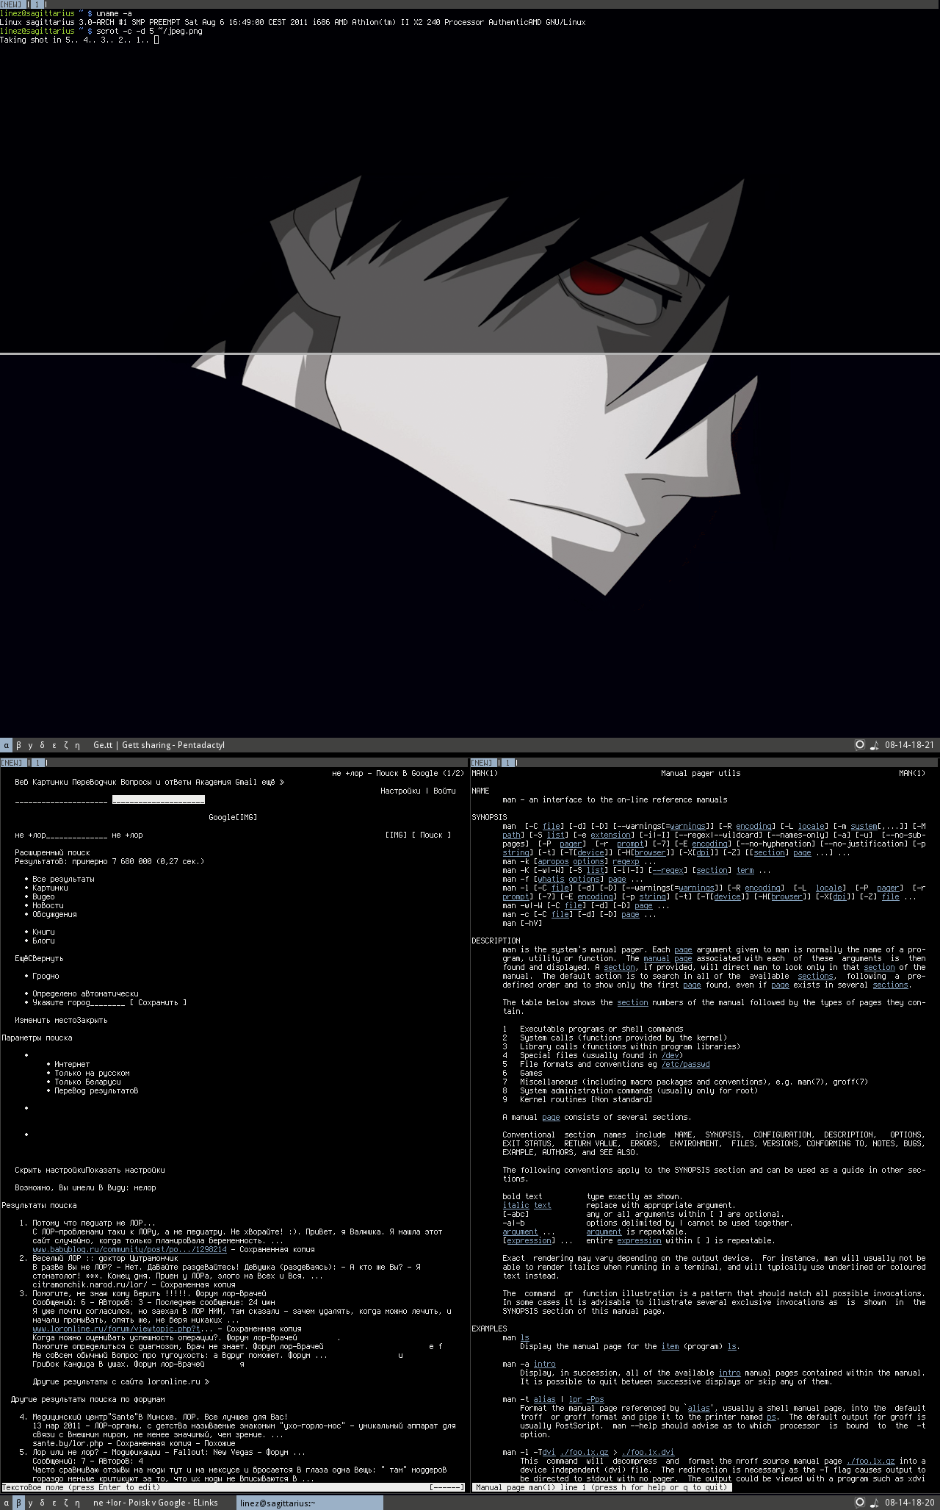Select Книги results filter
Screen dimensions: 940x1510
click(x=43, y=932)
